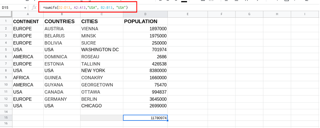Open the name box dropdown arrow
The width and height of the screenshot is (320, 128).
click(x=25, y=8)
